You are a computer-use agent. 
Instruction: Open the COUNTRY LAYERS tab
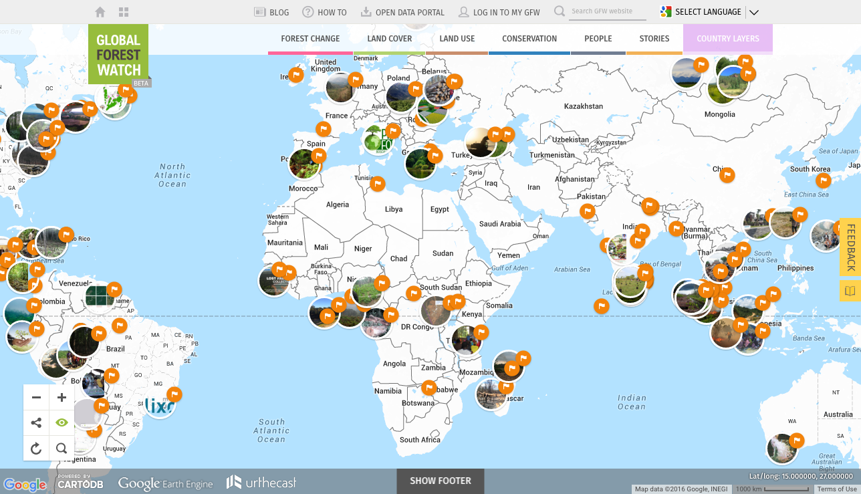coord(728,39)
